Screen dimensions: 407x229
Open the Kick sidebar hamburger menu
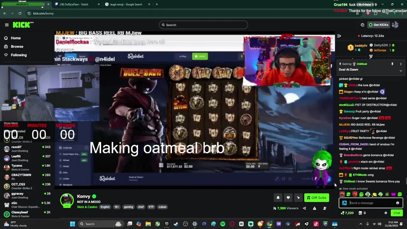tap(7, 25)
